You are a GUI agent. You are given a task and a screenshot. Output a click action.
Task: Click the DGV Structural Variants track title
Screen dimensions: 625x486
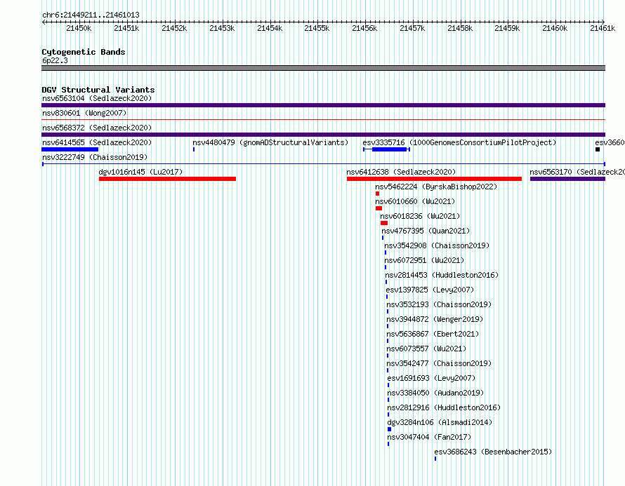click(x=98, y=90)
